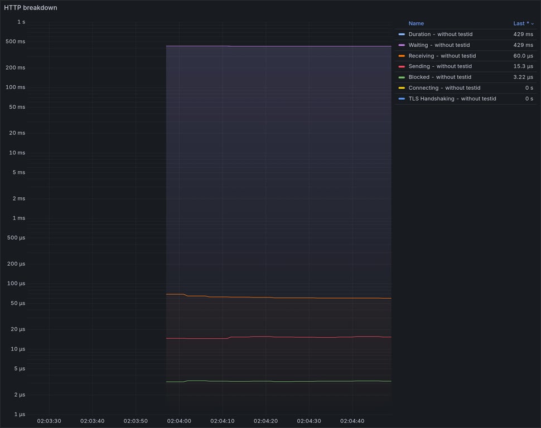This screenshot has width=541, height=428.
Task: Click the 60.0 µs Receiving value
Action: (523, 56)
